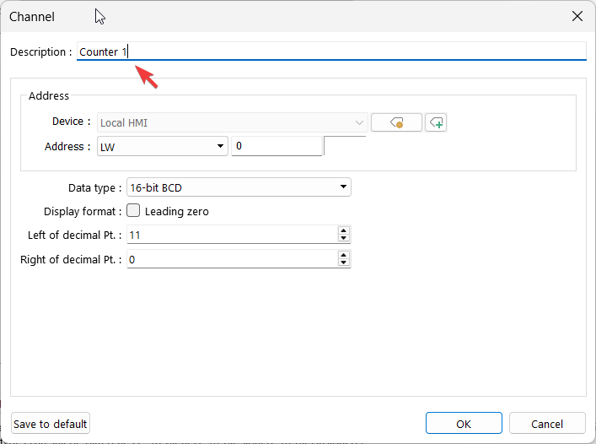Screen dimensions: 596x444
Task: Increase Right of decimal Pt. value
Action: coord(343,255)
